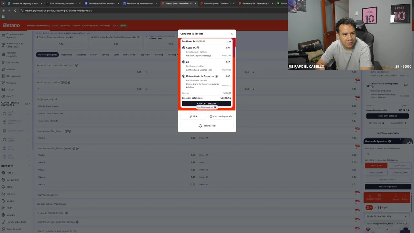Switch to Más/Menos tab
The image size is (414, 233).
pos(67,55)
